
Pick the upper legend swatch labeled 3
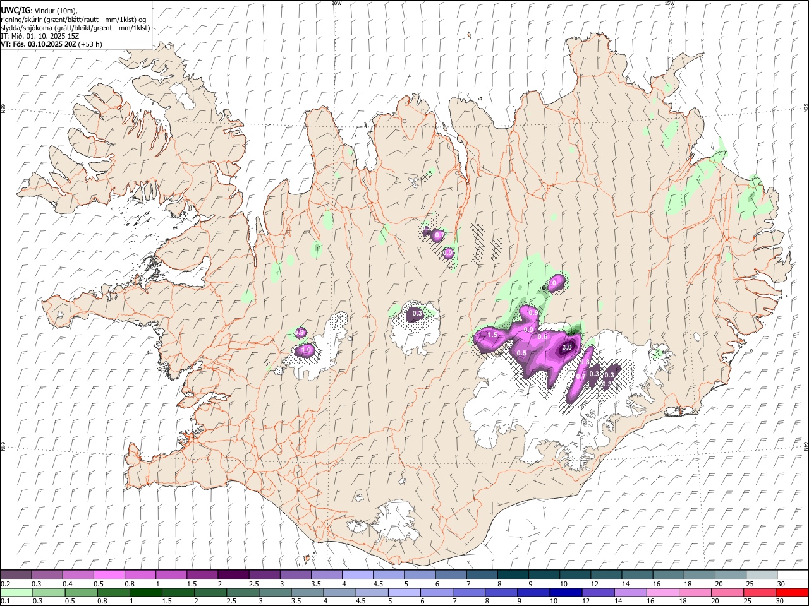point(295,575)
